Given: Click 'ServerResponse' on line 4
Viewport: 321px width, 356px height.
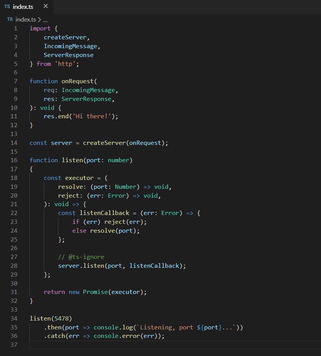Looking at the screenshot, I should (68, 55).
